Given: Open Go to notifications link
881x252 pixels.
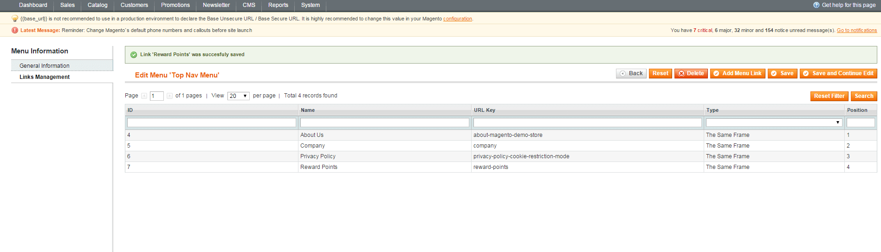Looking at the screenshot, I should 856,31.
